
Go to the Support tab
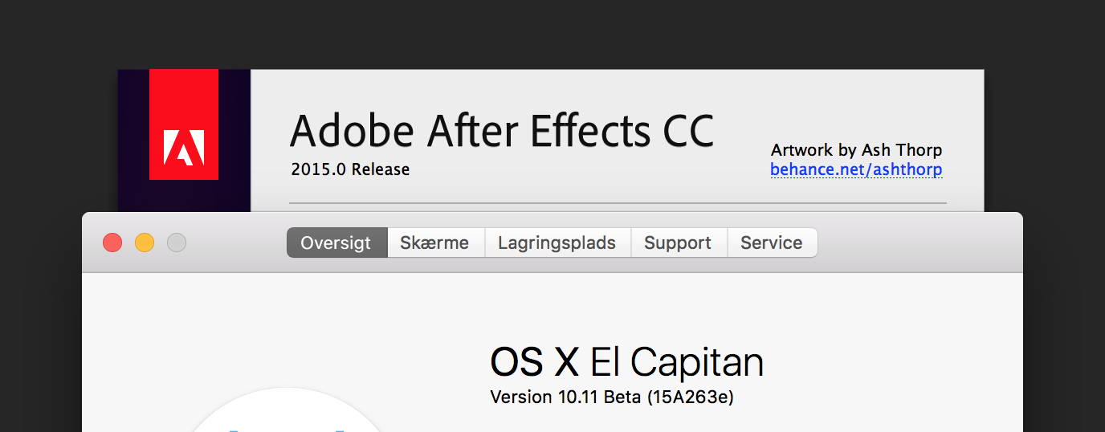click(x=679, y=242)
